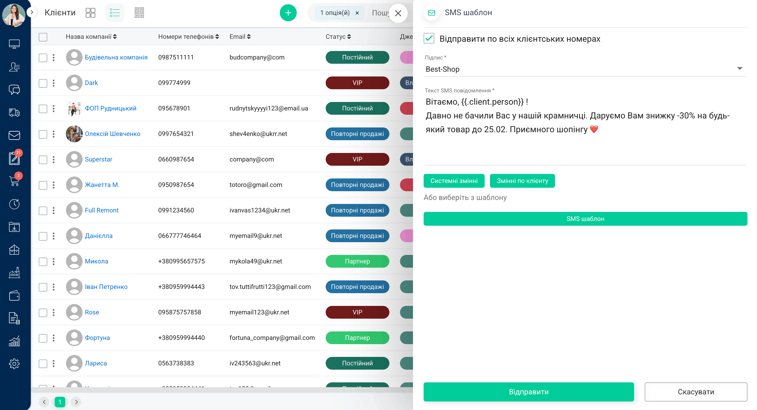This screenshot has width=757, height=410.
Task: Check the select-all checkbox in the table header
Action: 43,37
